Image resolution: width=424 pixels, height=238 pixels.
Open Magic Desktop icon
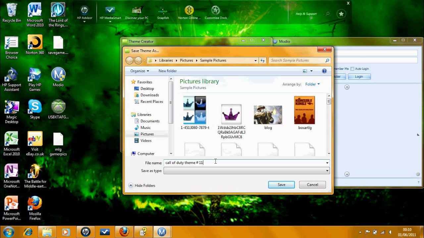click(x=12, y=112)
